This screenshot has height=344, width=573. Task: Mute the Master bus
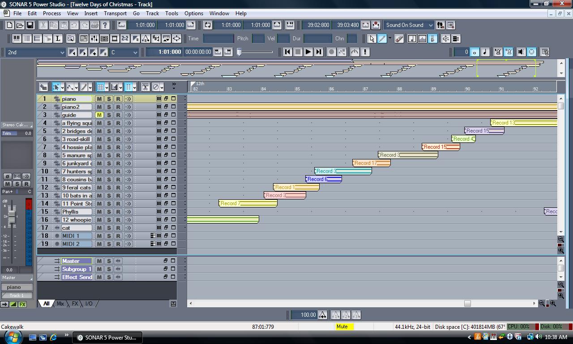(99, 261)
